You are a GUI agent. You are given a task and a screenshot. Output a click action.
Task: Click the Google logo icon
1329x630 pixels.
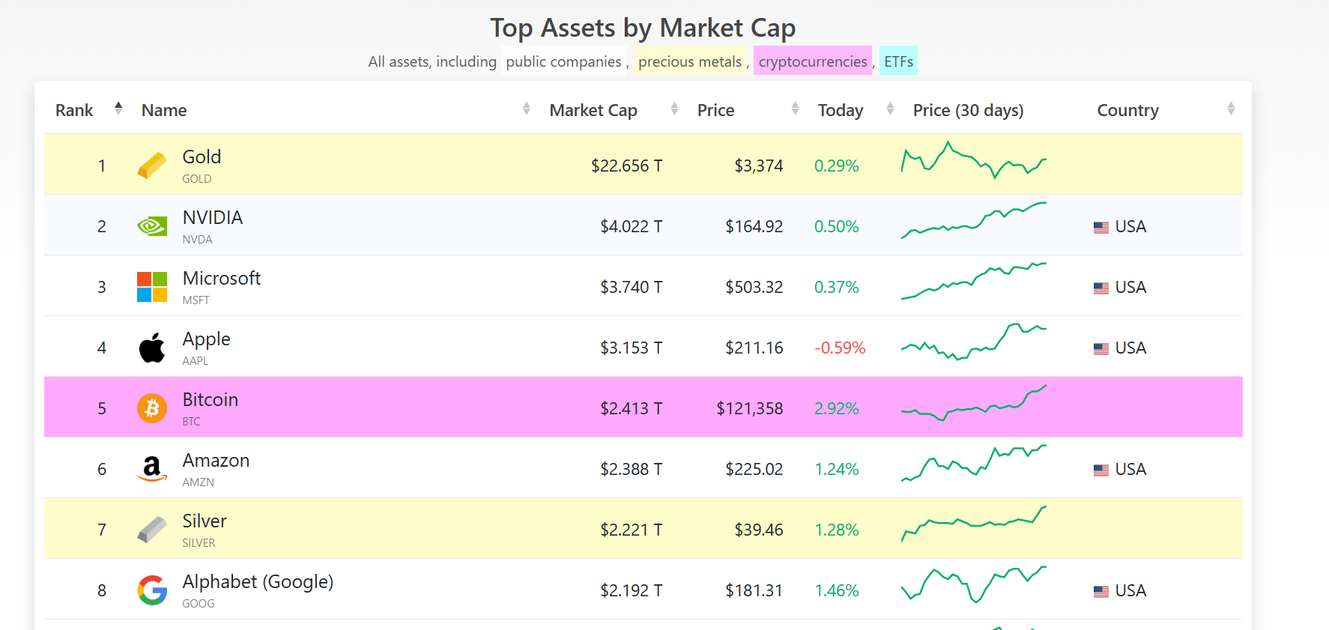click(x=152, y=590)
